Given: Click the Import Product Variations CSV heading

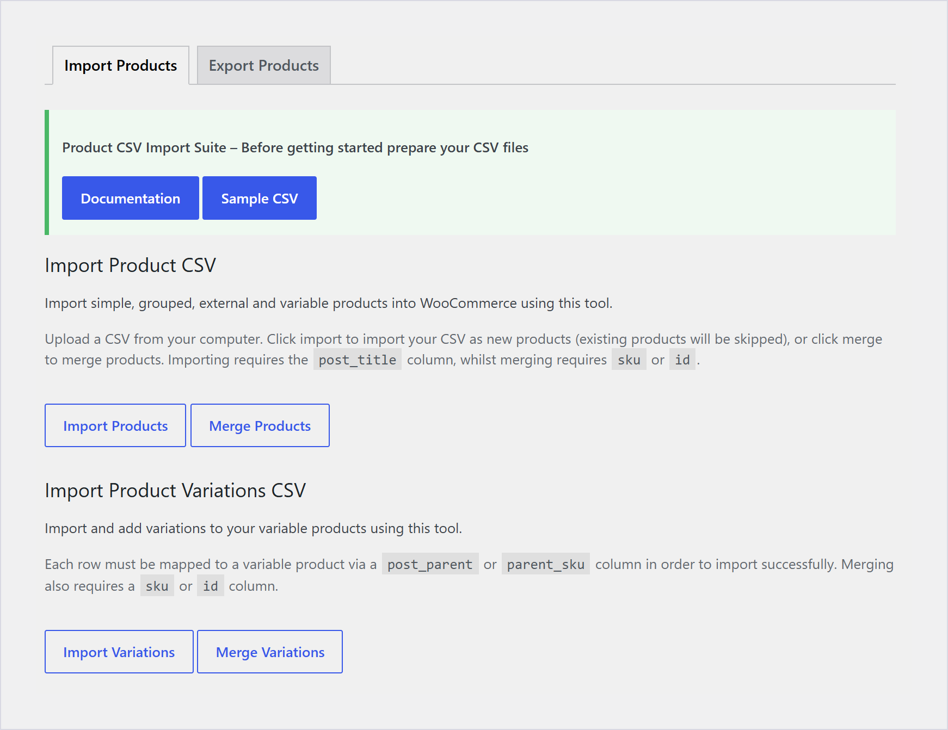Looking at the screenshot, I should coord(175,491).
